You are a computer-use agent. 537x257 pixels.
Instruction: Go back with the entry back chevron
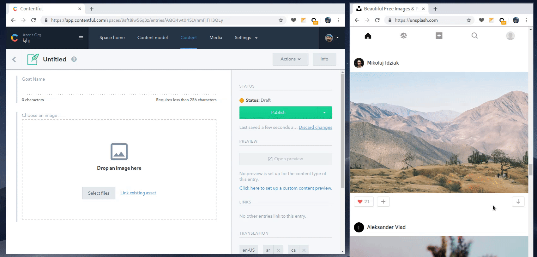coord(14,59)
